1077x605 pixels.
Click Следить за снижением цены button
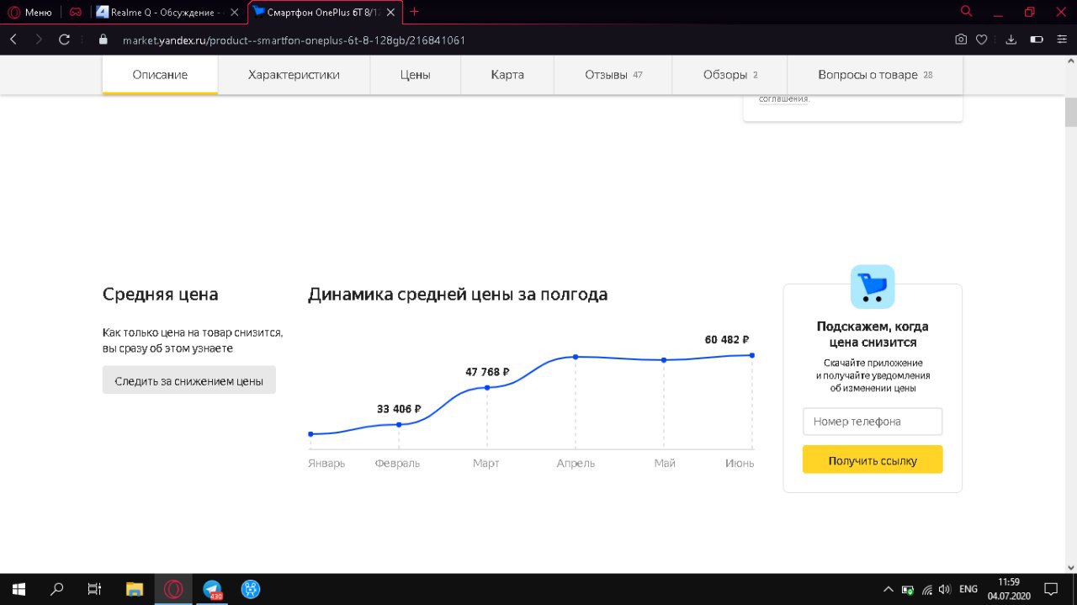pyautogui.click(x=189, y=380)
